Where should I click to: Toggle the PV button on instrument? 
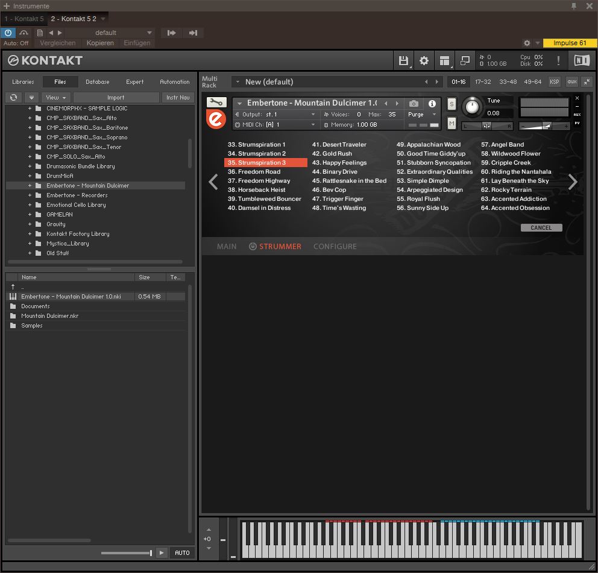(577, 123)
